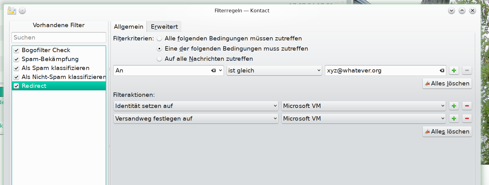This screenshot has height=185, width=489.
Task: Click the round pin button in title bar
Action: [22, 10]
